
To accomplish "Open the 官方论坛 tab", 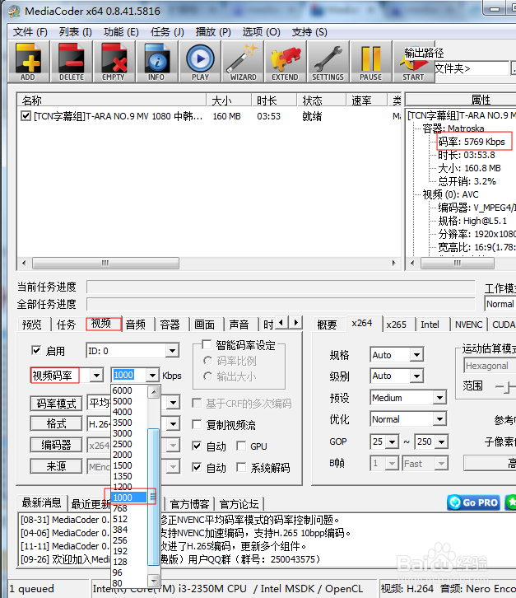I will 239,504.
